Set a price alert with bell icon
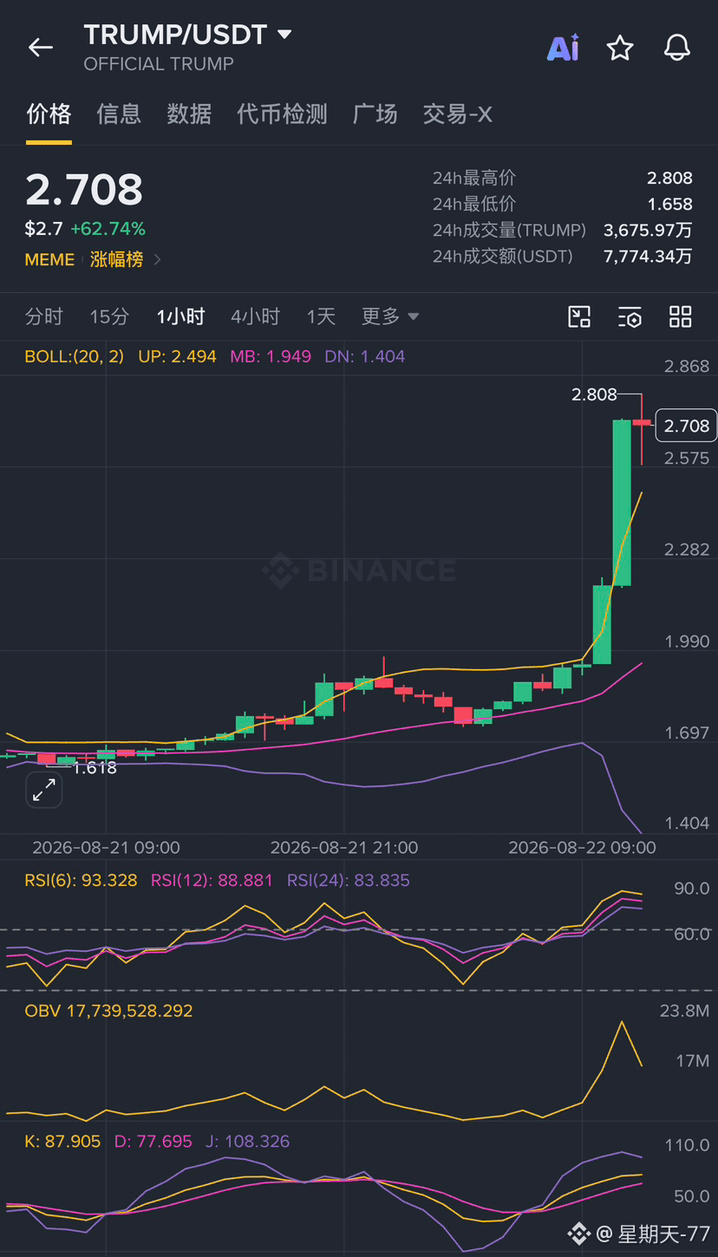718x1257 pixels. tap(677, 48)
